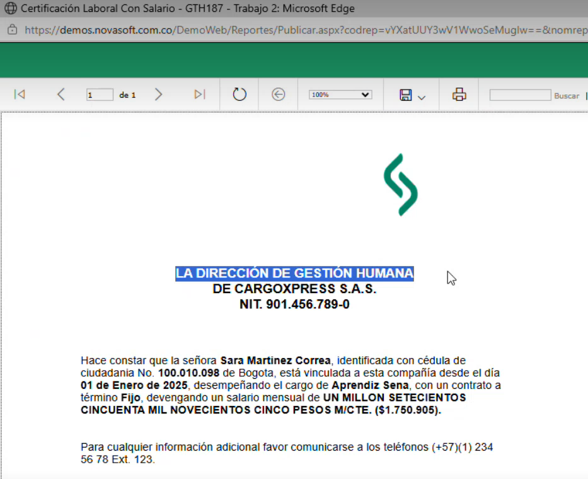Click the current page number field
The height and width of the screenshot is (479, 588).
click(x=100, y=95)
